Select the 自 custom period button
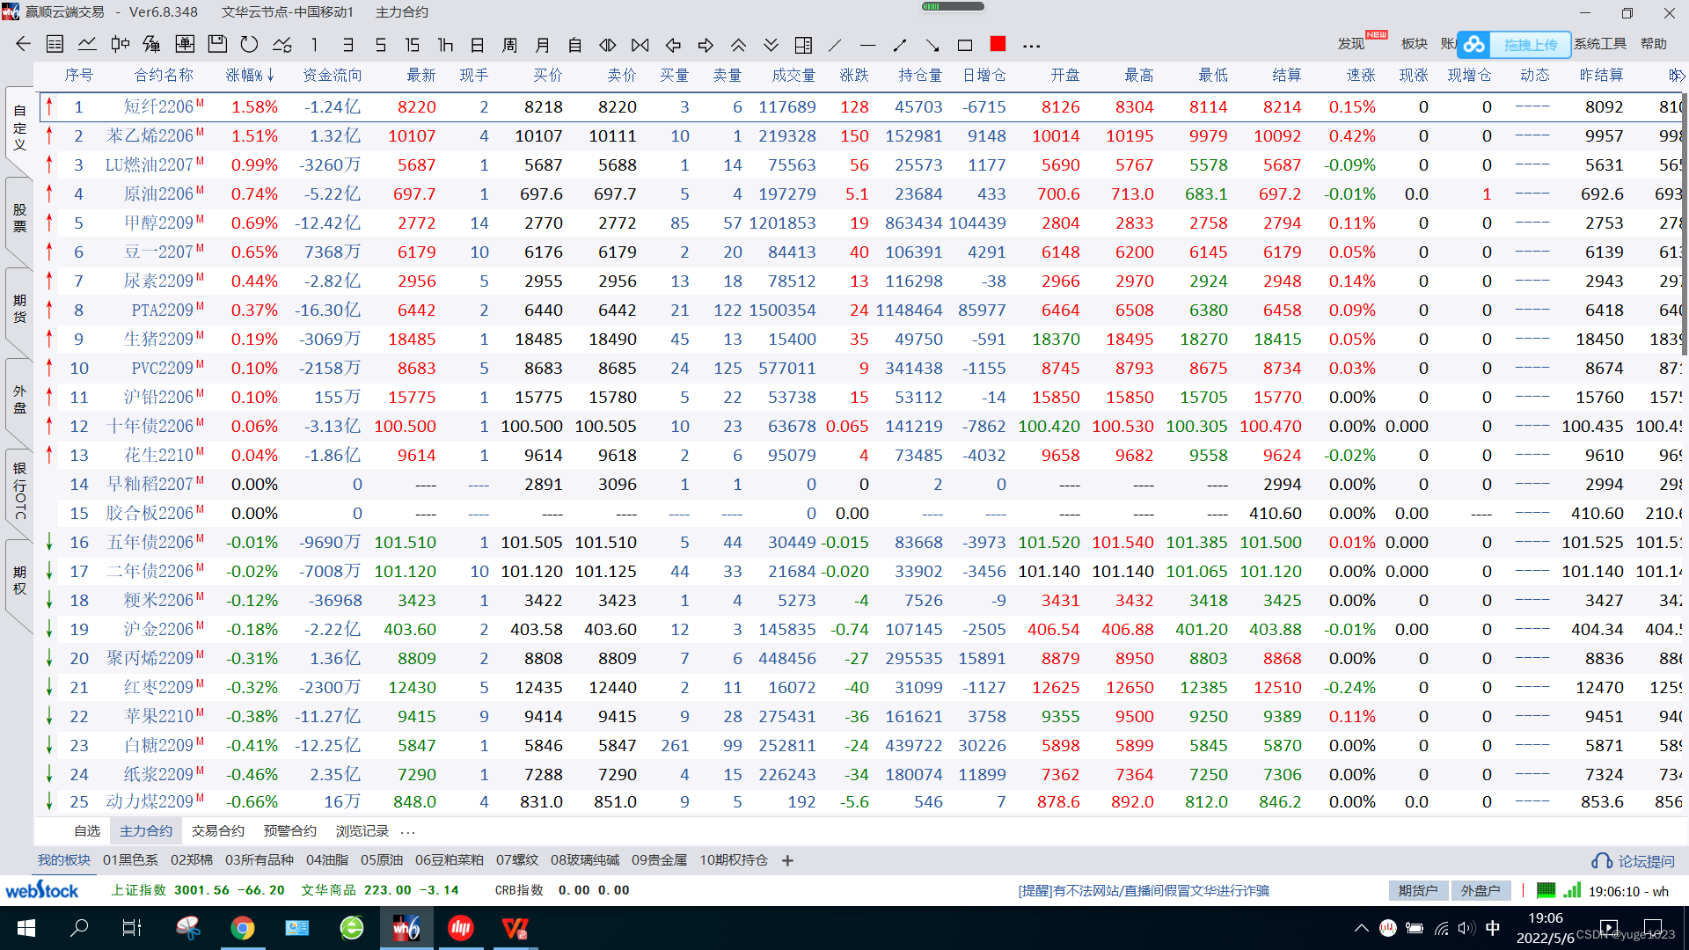Screen dimensions: 1689x950 [x=575, y=44]
